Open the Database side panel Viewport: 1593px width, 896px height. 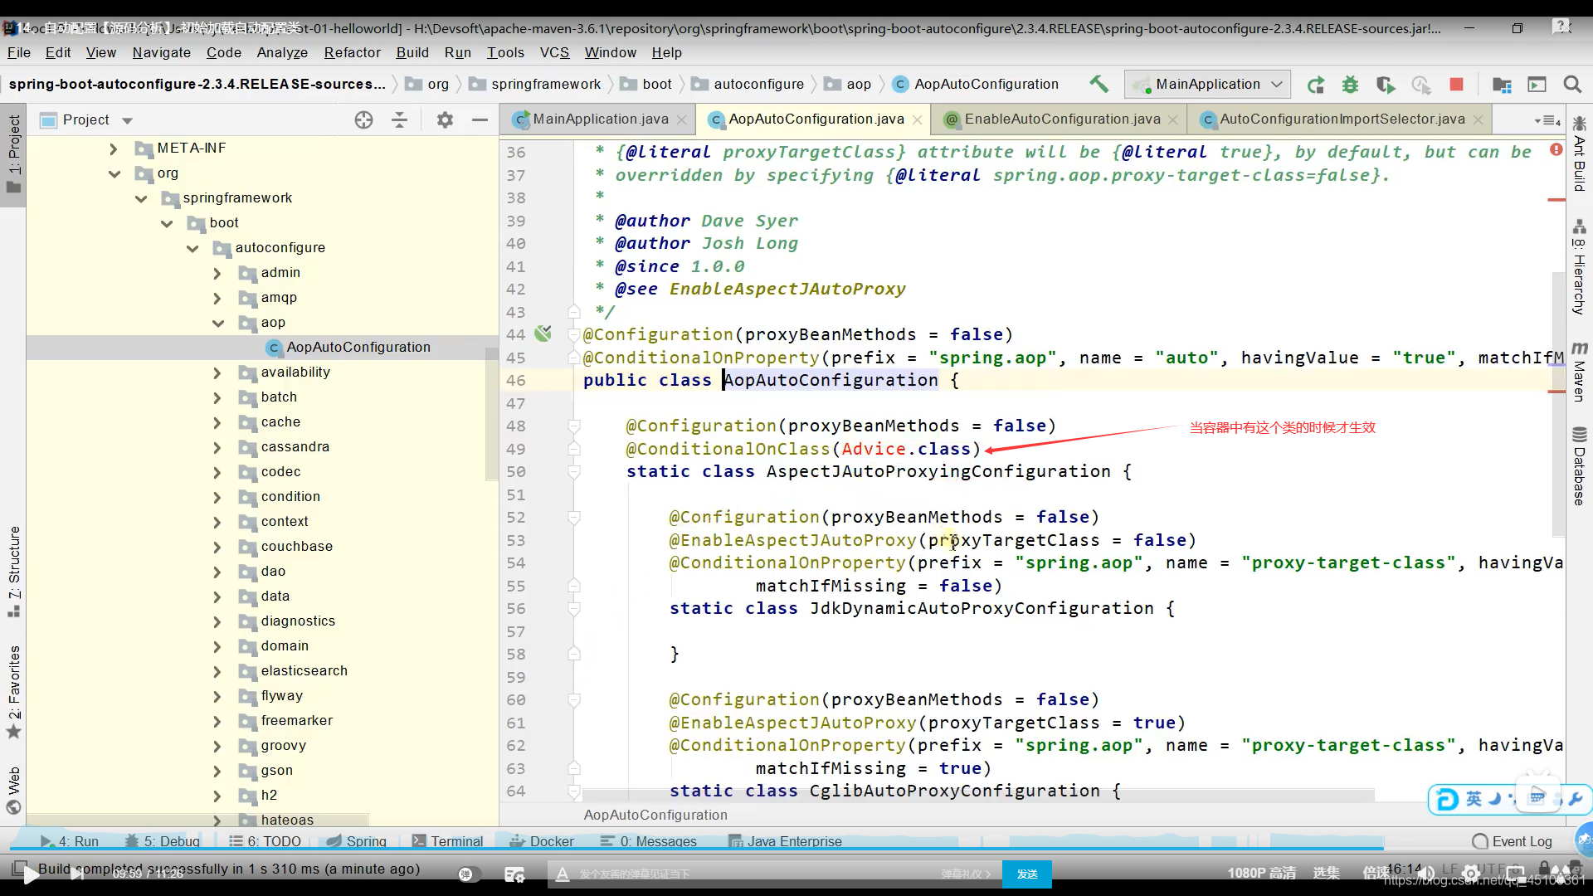pos(1579,465)
